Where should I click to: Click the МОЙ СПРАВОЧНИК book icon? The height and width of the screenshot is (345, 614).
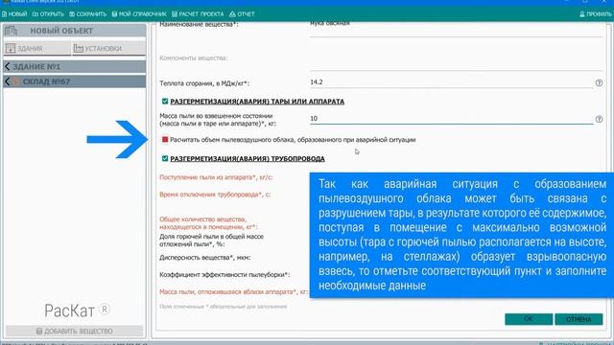114,14
